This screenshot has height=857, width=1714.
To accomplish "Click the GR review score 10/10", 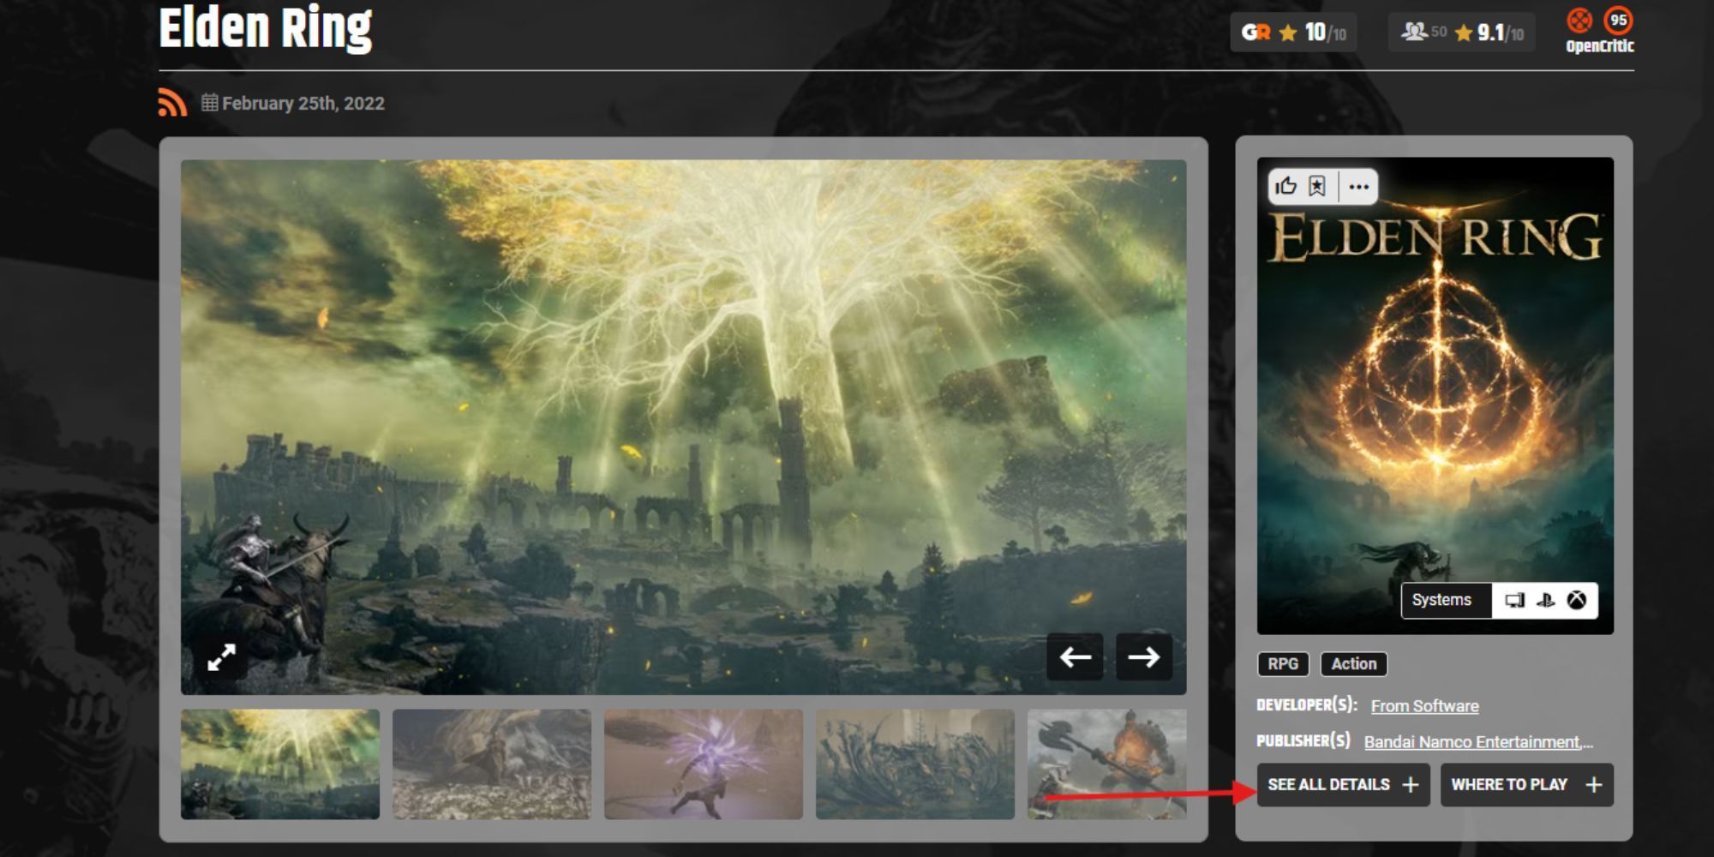I will tap(1293, 33).
